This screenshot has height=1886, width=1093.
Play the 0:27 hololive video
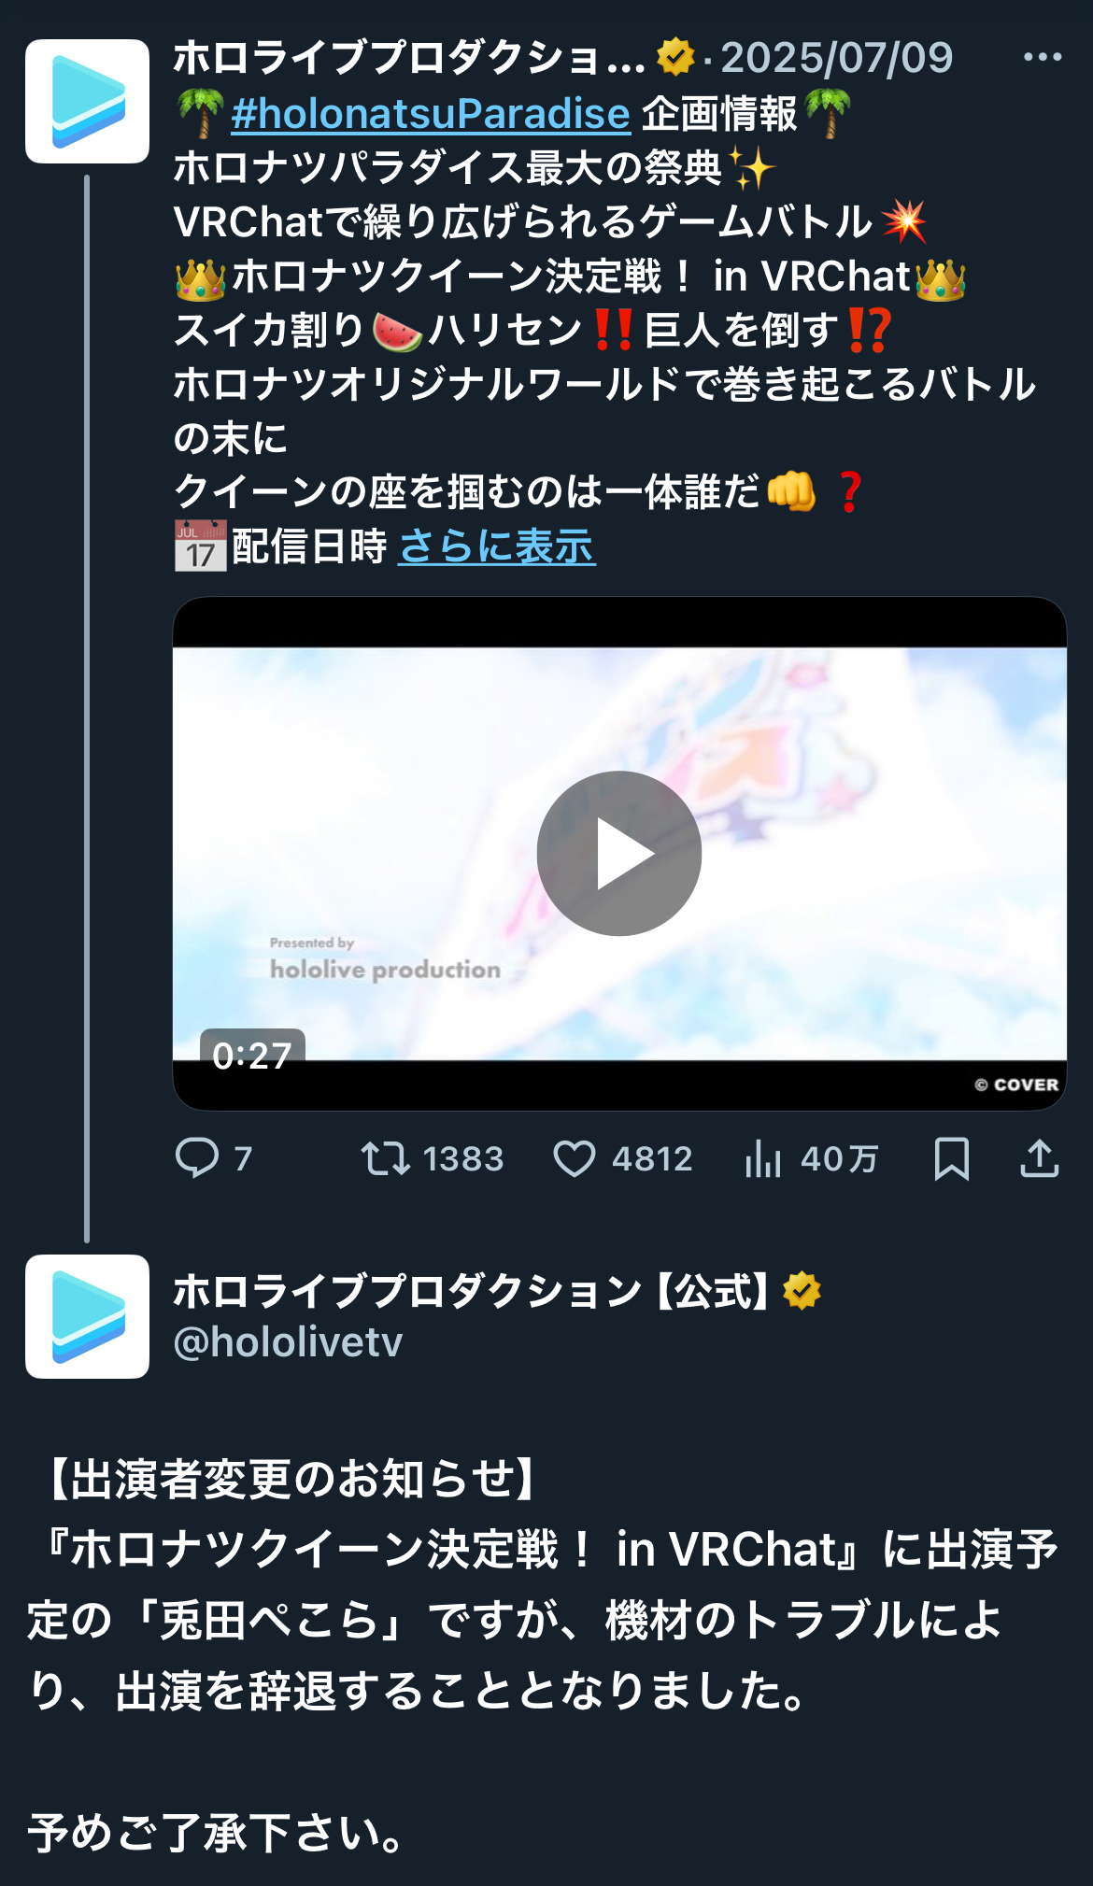pos(619,853)
